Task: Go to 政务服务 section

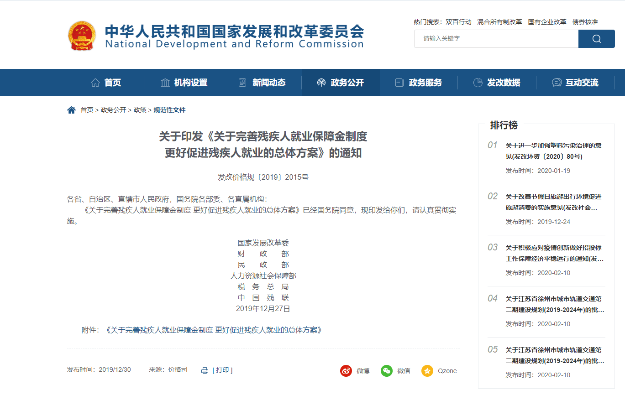Action: [419, 83]
